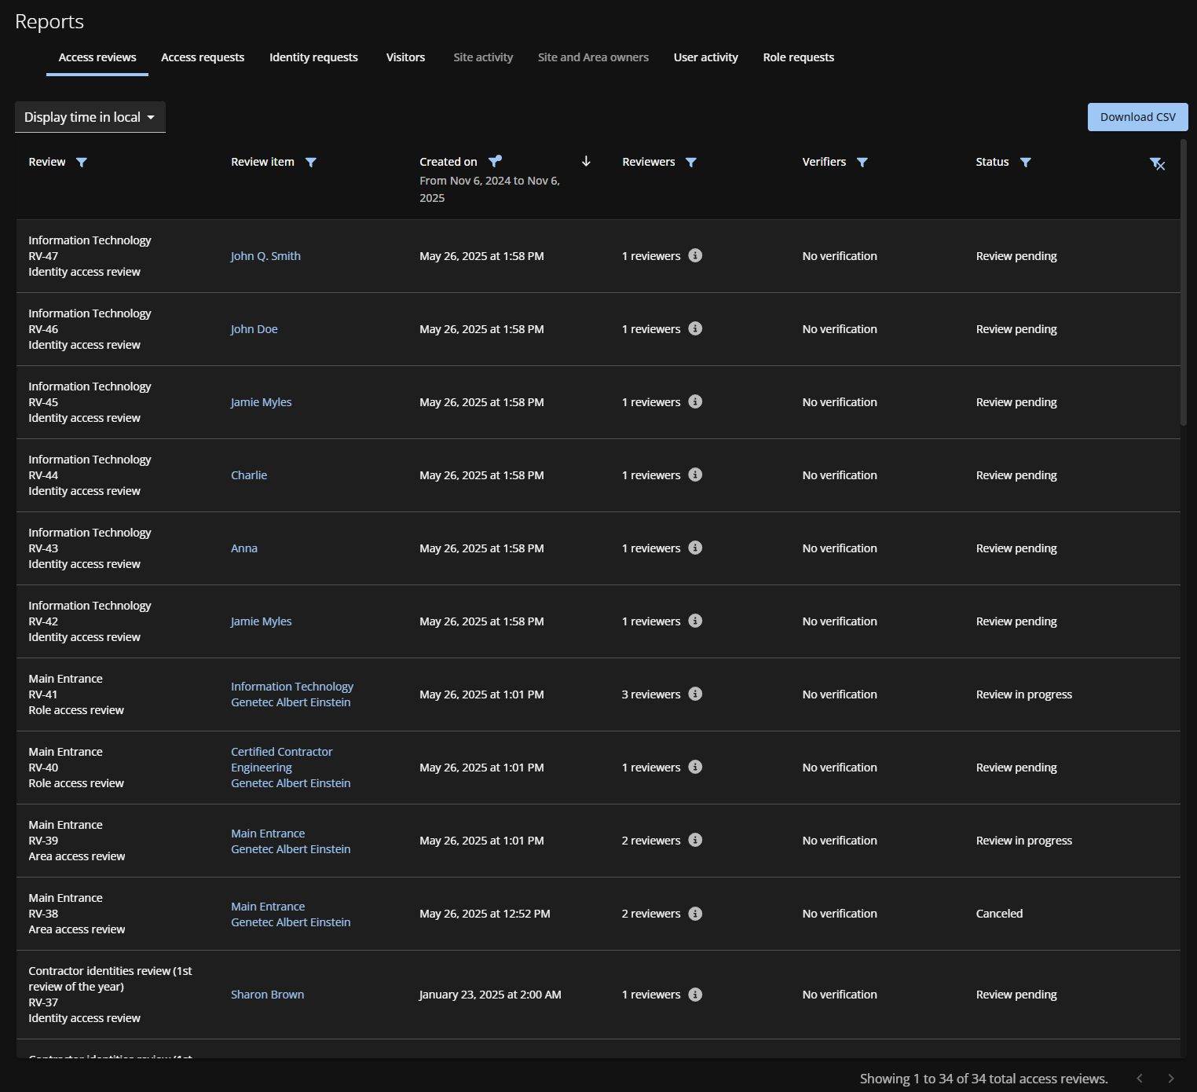Viewport: 1197px width, 1092px height.
Task: Expand the Display time in local dropdown
Action: (x=90, y=117)
